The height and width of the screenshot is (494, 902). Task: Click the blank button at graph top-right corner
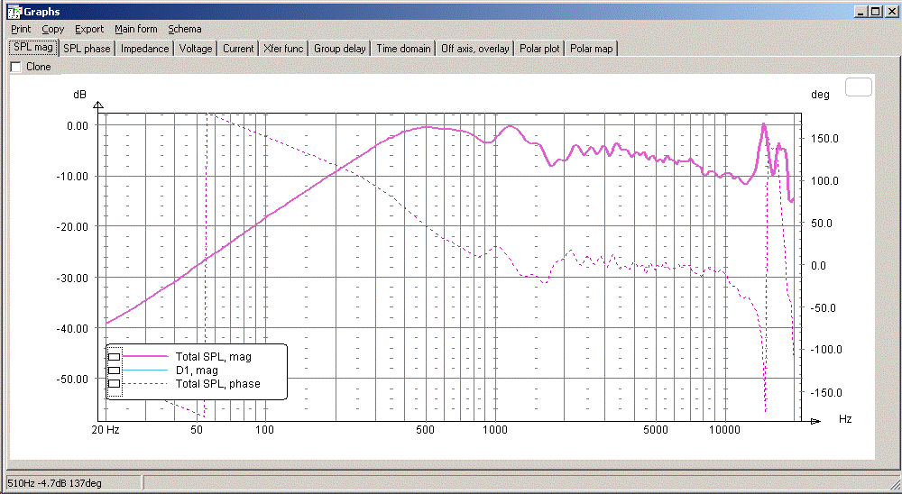(x=859, y=87)
